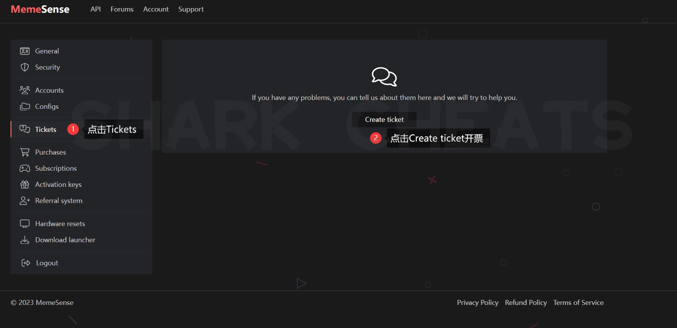The image size is (677, 328).
Task: Click the shopping cart icon for Purchases
Action: (x=25, y=152)
